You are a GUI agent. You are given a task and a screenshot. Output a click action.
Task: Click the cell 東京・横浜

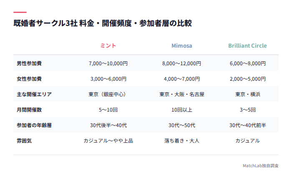tap(248, 94)
